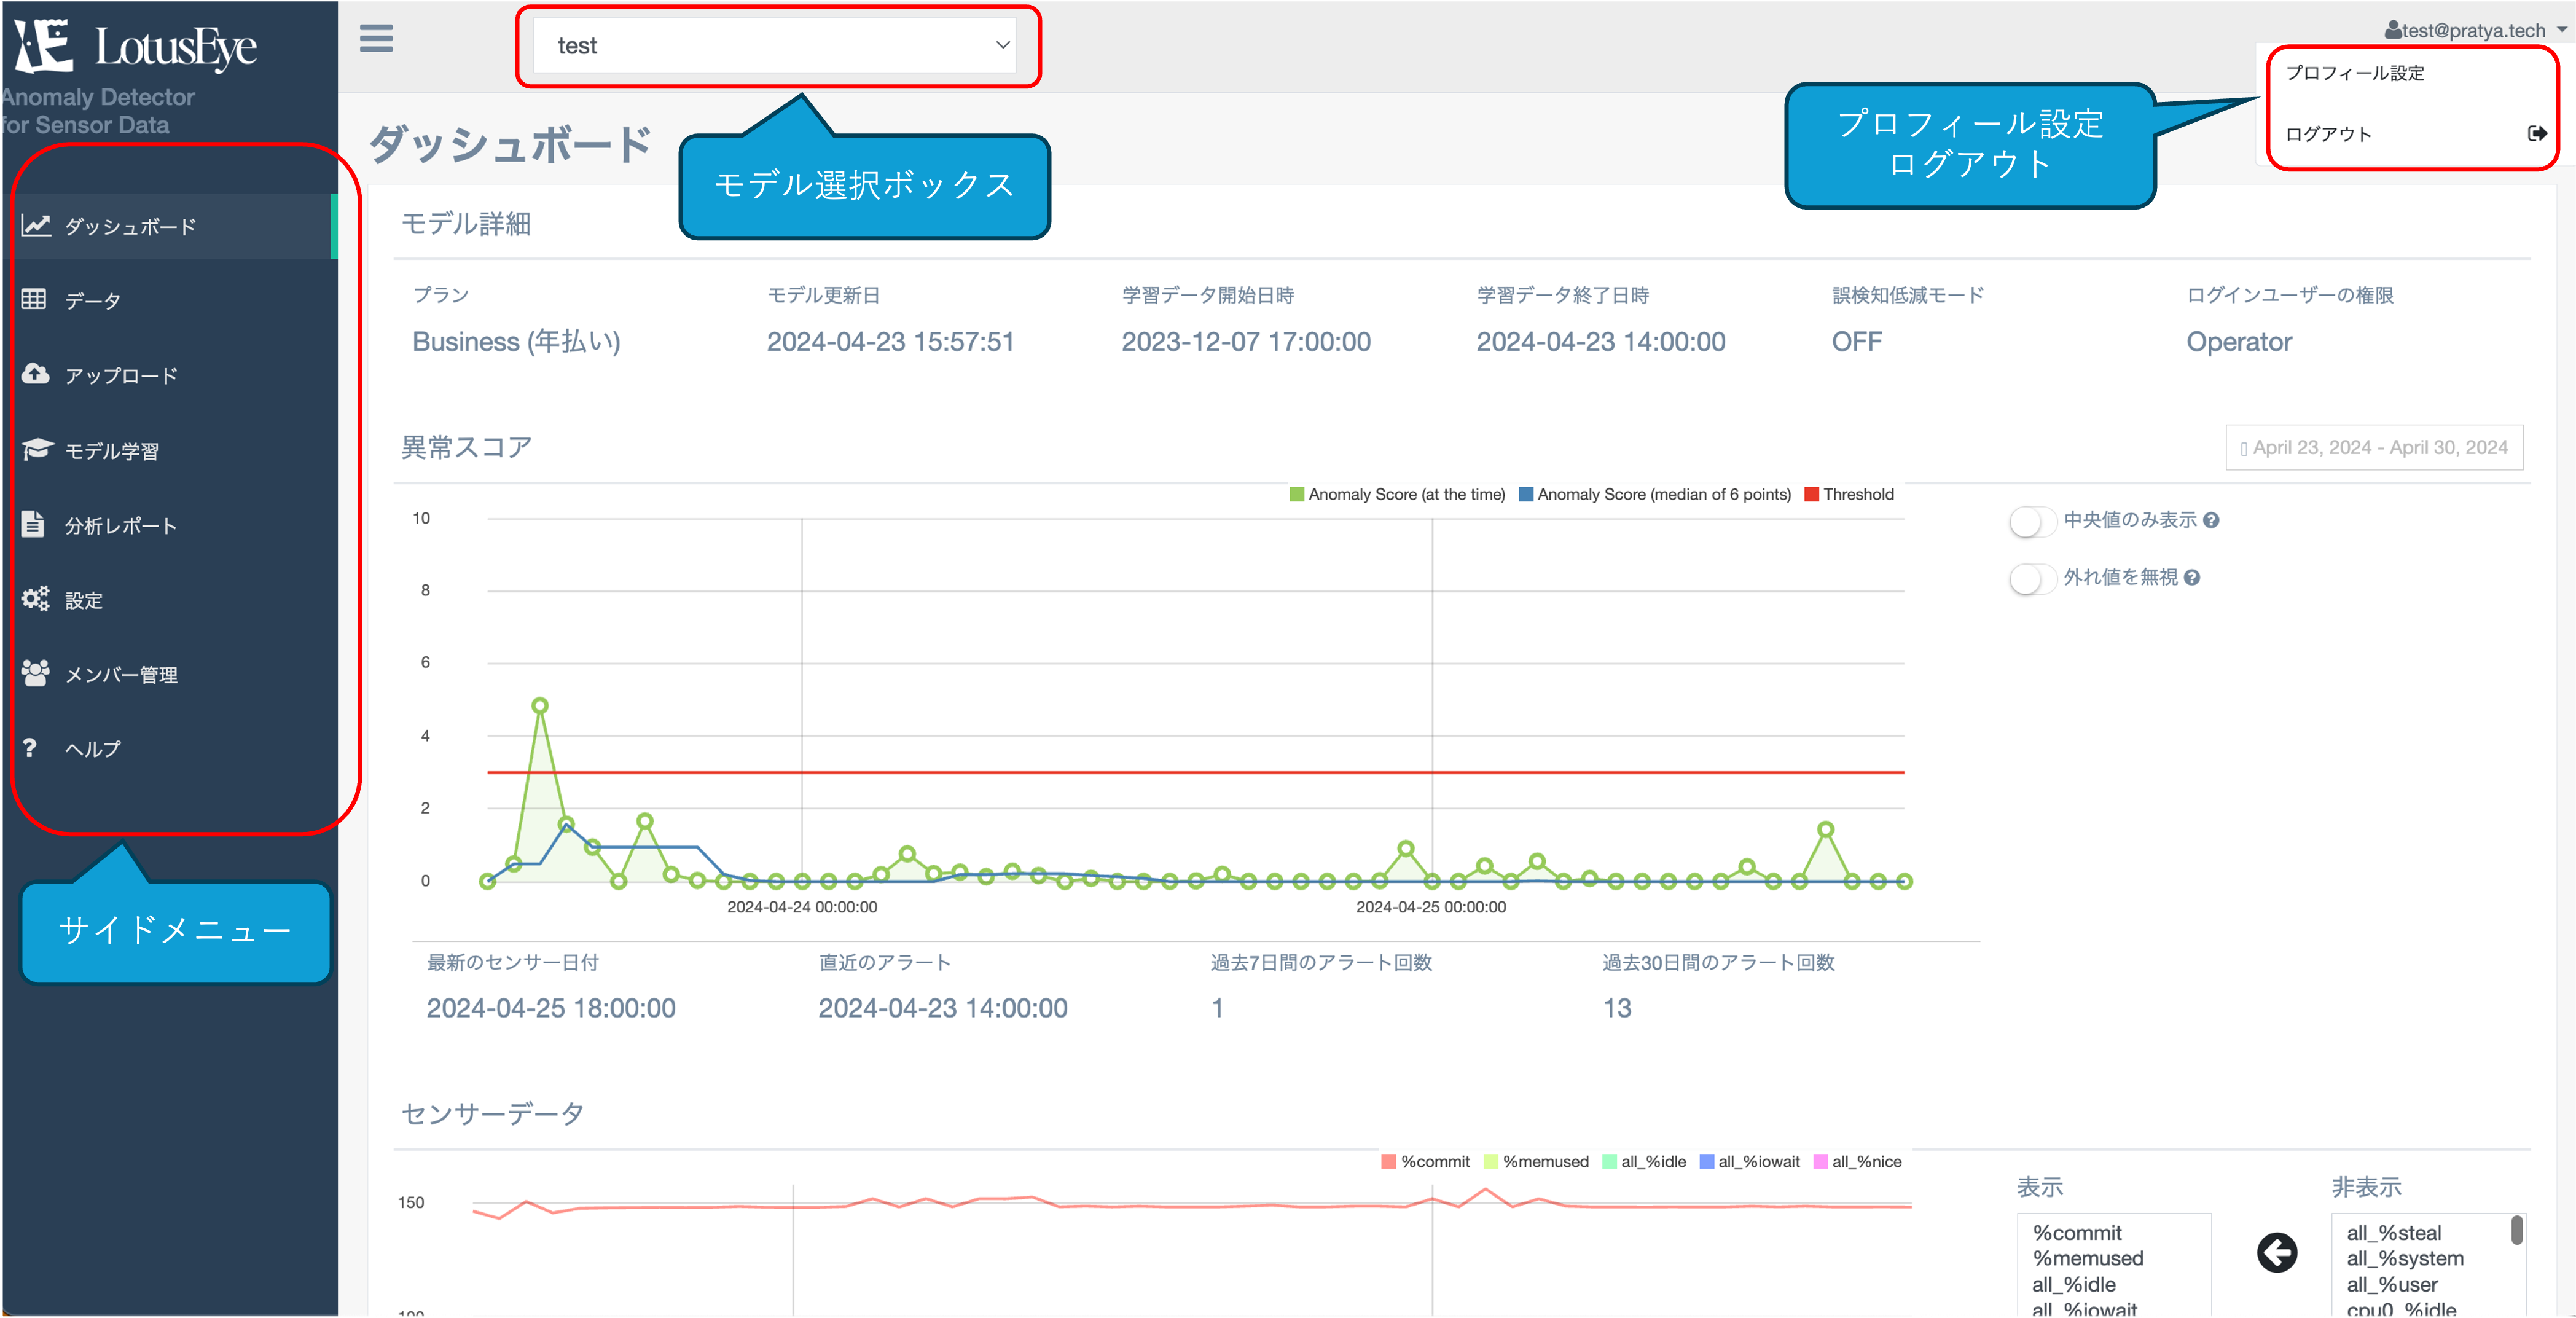Click the analysis report document icon
Viewport: 2576px width, 1318px height.
point(33,524)
